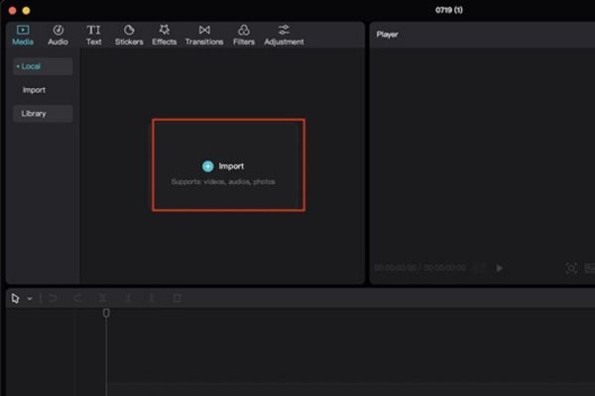Click the player snapshot focus icon
The image size is (595, 396).
click(571, 267)
